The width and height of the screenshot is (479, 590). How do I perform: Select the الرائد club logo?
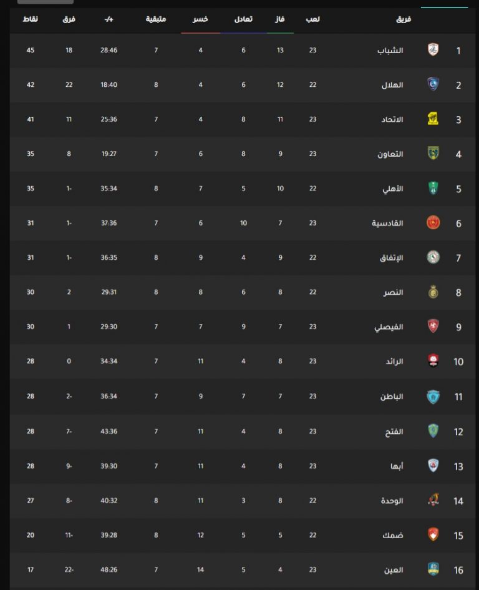coord(433,360)
